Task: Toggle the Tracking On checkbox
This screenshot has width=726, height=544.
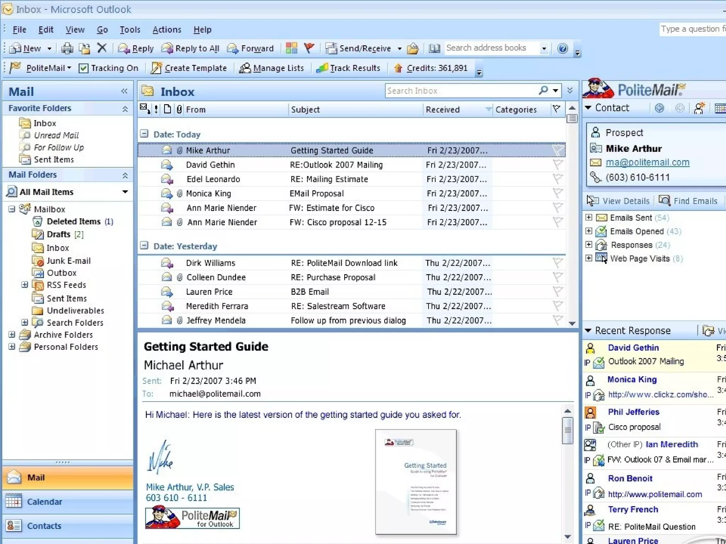Action: 83,68
